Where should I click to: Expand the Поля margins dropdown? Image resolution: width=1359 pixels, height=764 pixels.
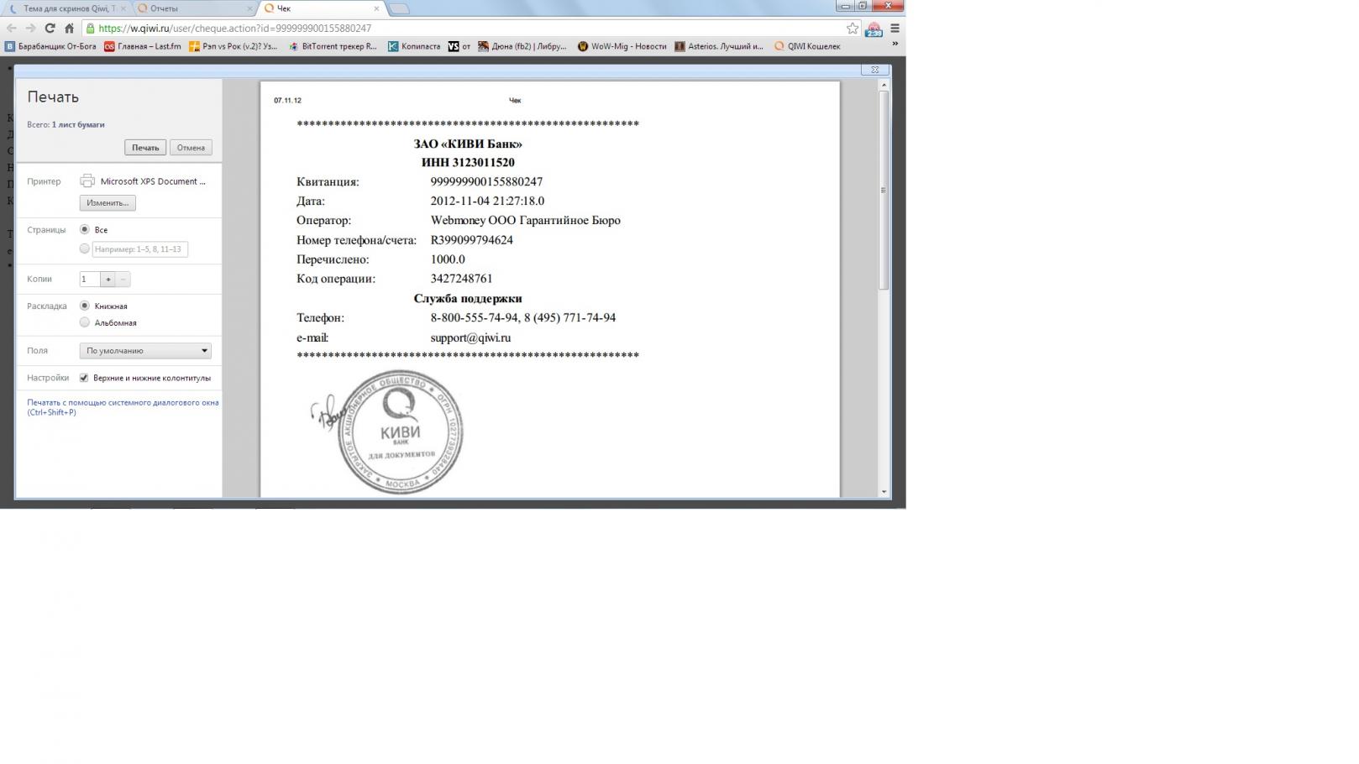145,351
